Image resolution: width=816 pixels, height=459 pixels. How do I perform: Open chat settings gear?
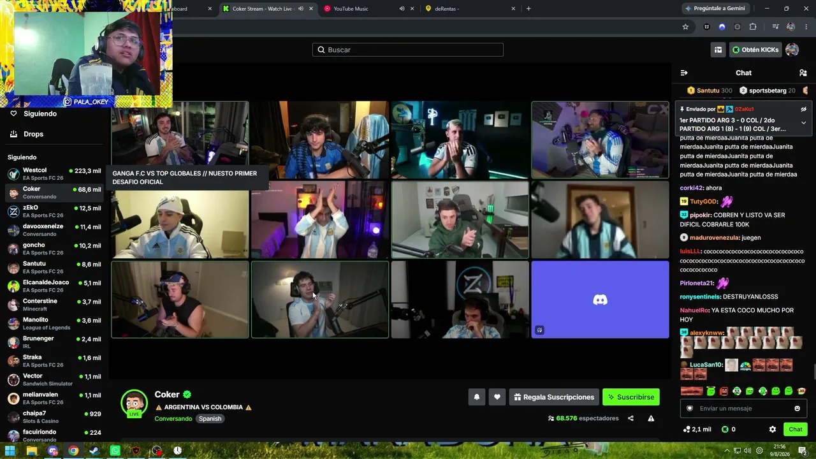(773, 429)
